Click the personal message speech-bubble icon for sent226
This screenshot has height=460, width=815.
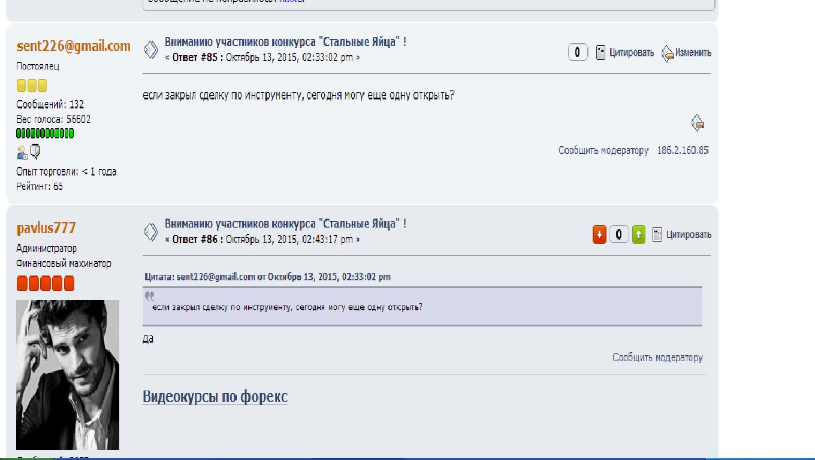click(35, 152)
